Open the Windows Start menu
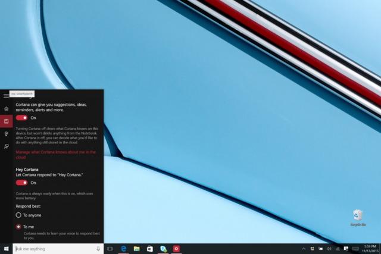 tap(7, 249)
